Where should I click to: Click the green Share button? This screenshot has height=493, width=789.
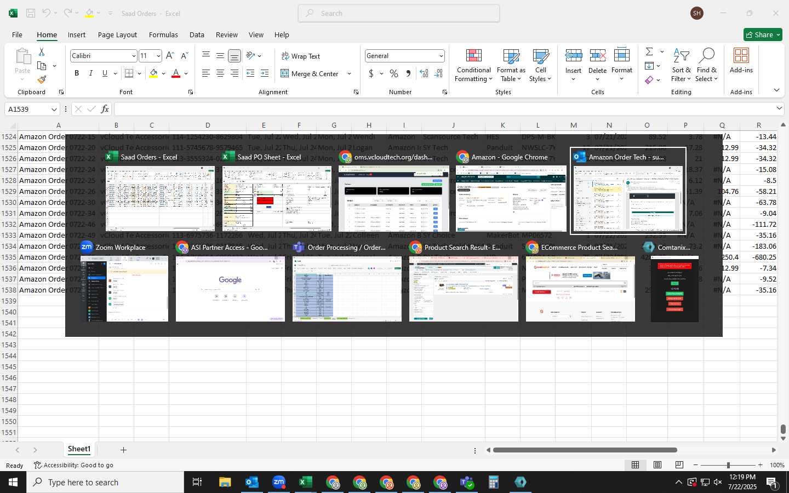763,35
